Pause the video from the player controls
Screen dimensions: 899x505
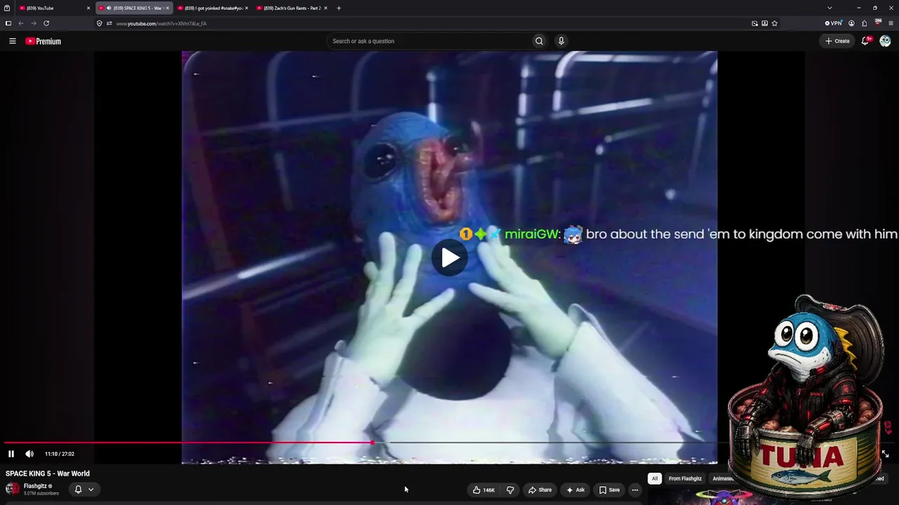point(11,454)
